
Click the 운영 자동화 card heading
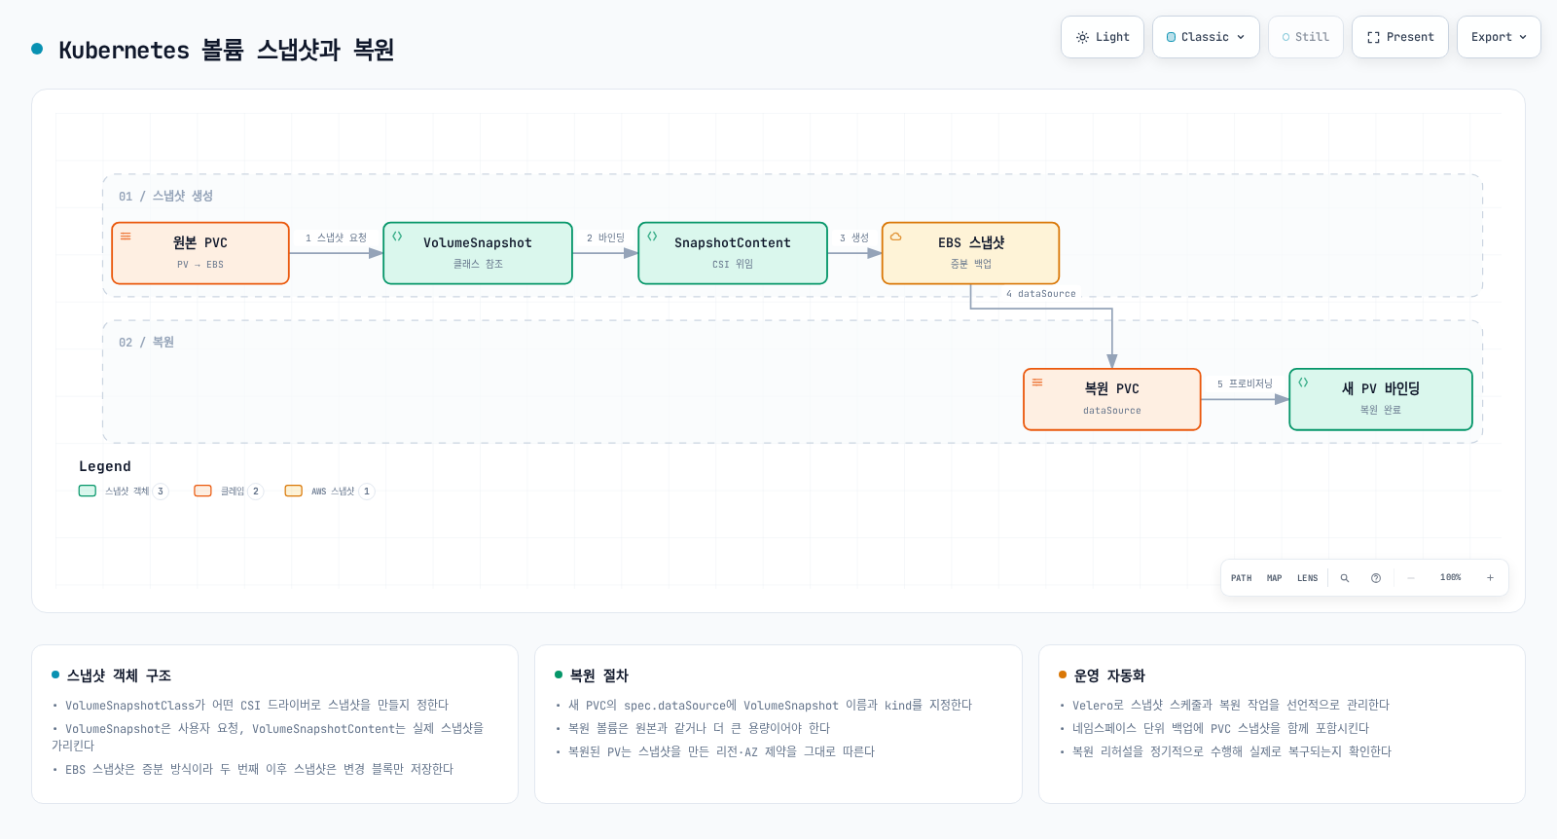point(1109,675)
